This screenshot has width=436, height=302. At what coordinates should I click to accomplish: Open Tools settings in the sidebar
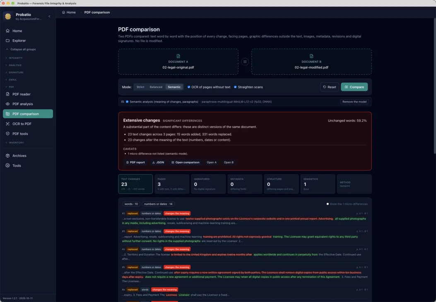[28, 165]
